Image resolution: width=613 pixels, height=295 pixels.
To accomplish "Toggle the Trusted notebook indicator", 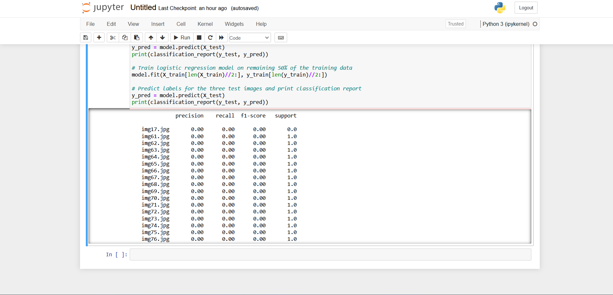I will pos(455,24).
